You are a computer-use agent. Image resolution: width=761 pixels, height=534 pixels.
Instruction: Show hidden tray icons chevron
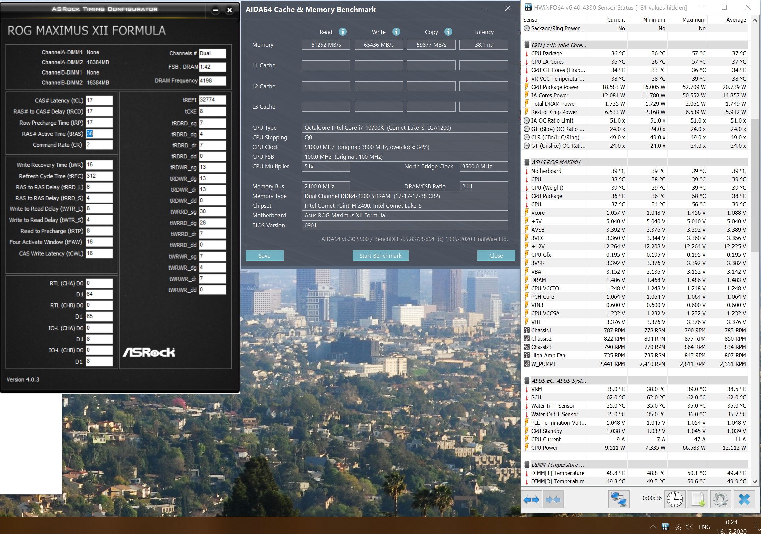coord(653,526)
